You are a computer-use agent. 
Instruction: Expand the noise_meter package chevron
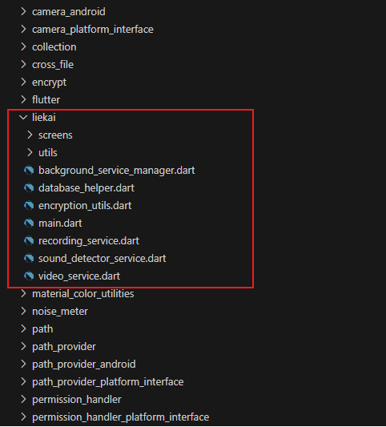[24, 312]
